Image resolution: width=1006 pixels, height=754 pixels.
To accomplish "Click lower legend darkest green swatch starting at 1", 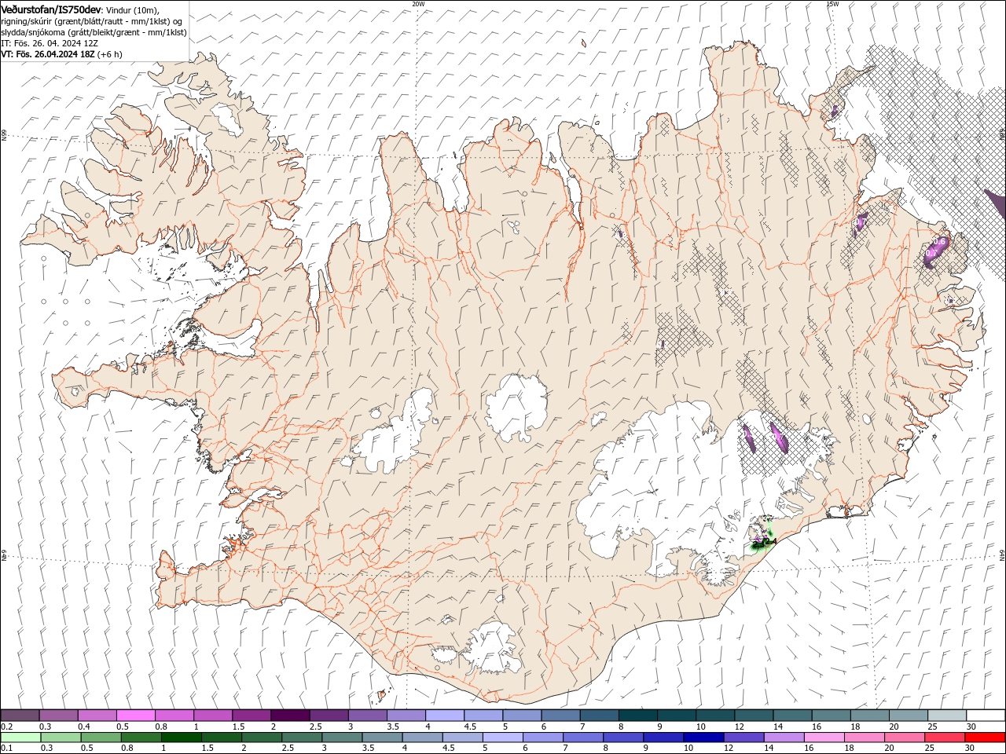I will (182, 738).
